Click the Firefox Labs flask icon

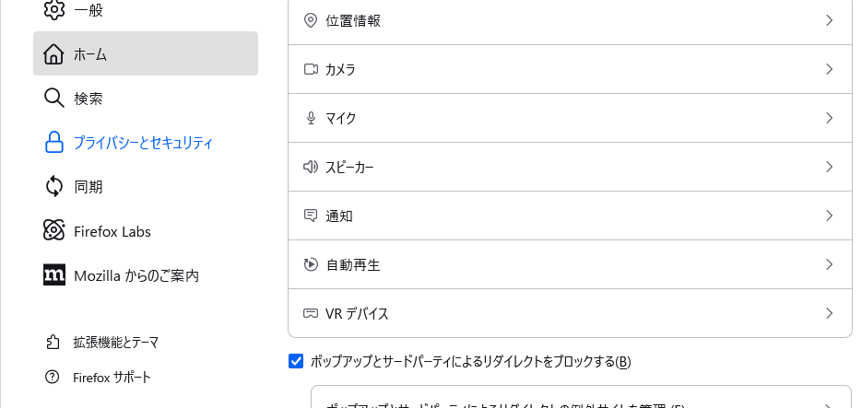pos(54,231)
